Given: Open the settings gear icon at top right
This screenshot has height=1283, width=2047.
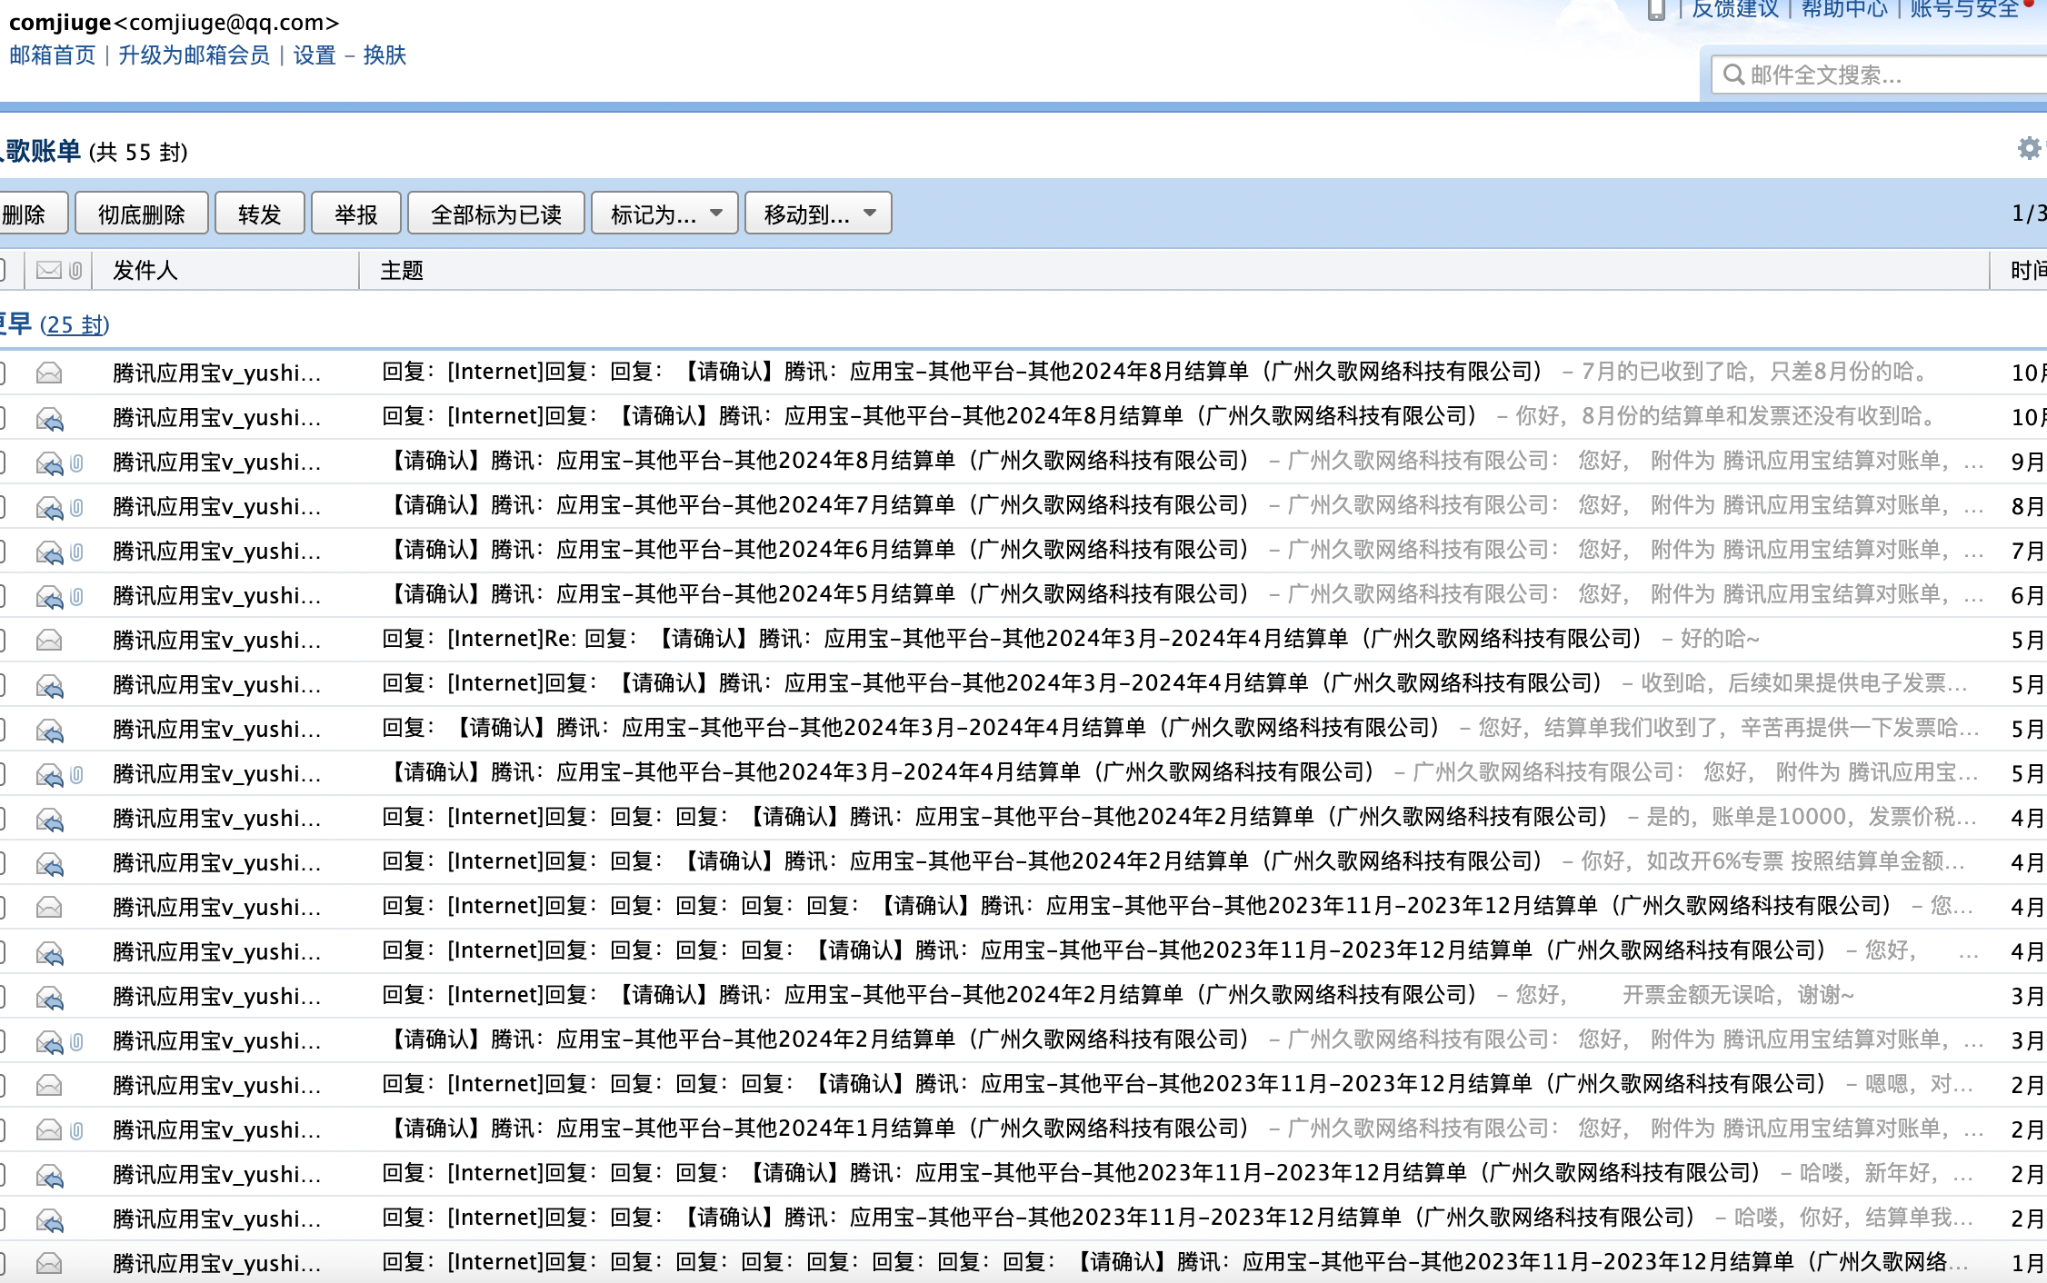Looking at the screenshot, I should click(2029, 149).
